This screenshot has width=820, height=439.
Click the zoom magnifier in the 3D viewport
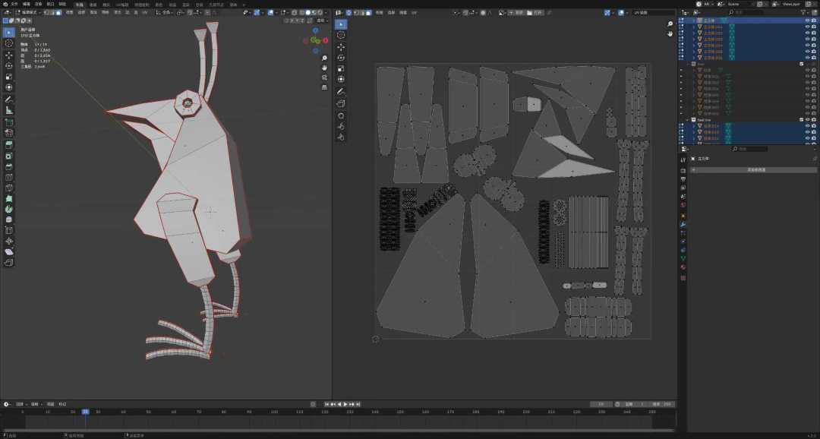[x=325, y=58]
